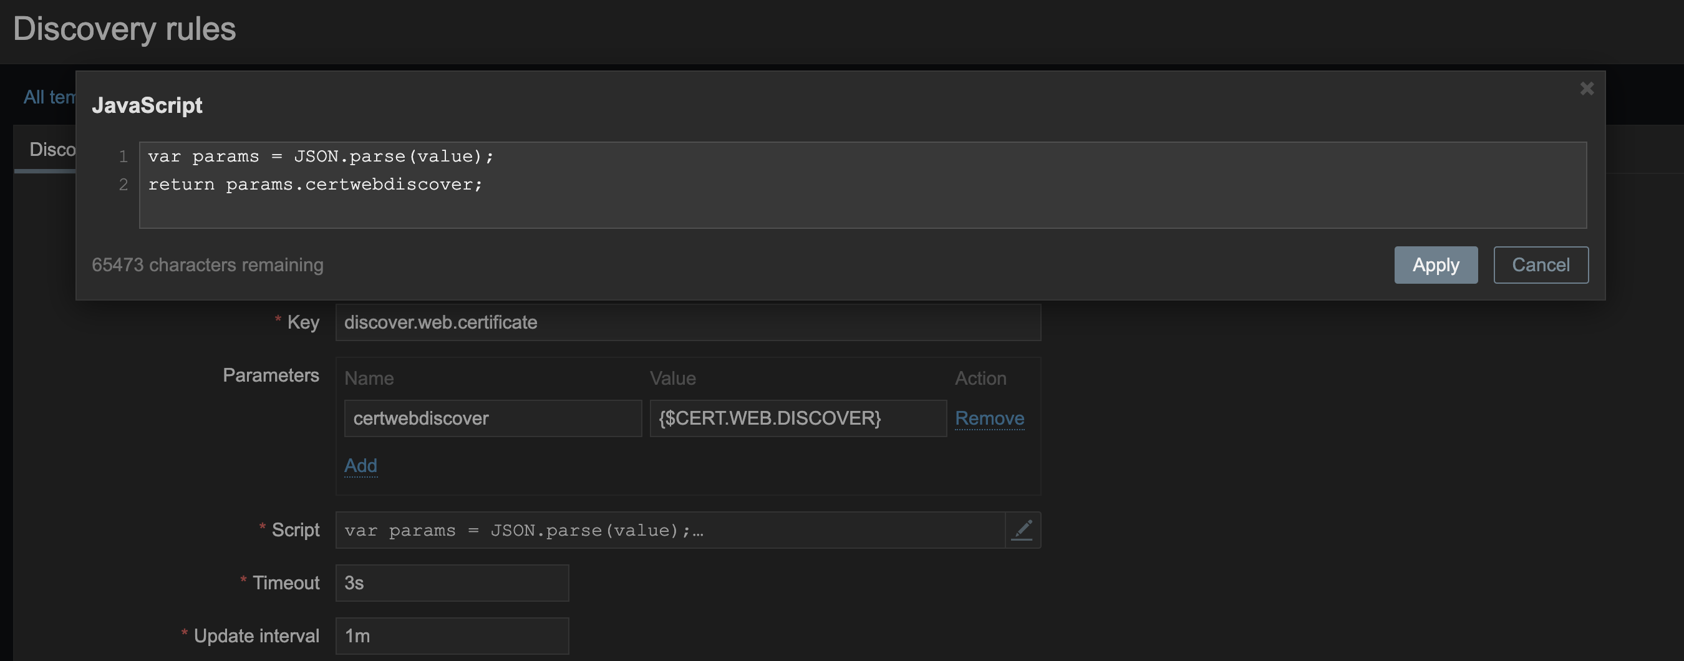Remove the certwebdiscover parameter

pyautogui.click(x=989, y=418)
